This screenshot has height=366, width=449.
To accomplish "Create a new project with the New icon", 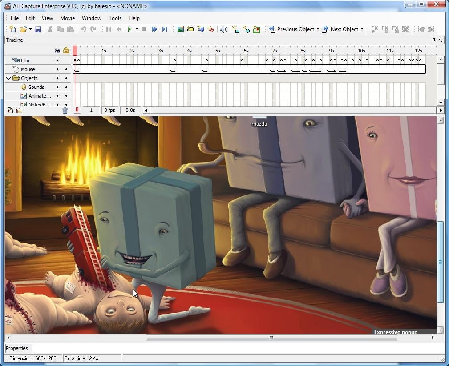I will tap(12, 29).
